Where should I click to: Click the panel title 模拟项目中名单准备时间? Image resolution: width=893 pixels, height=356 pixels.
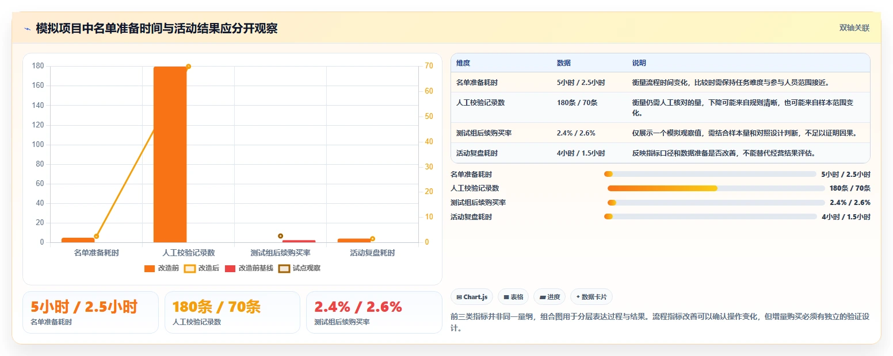[x=157, y=28]
